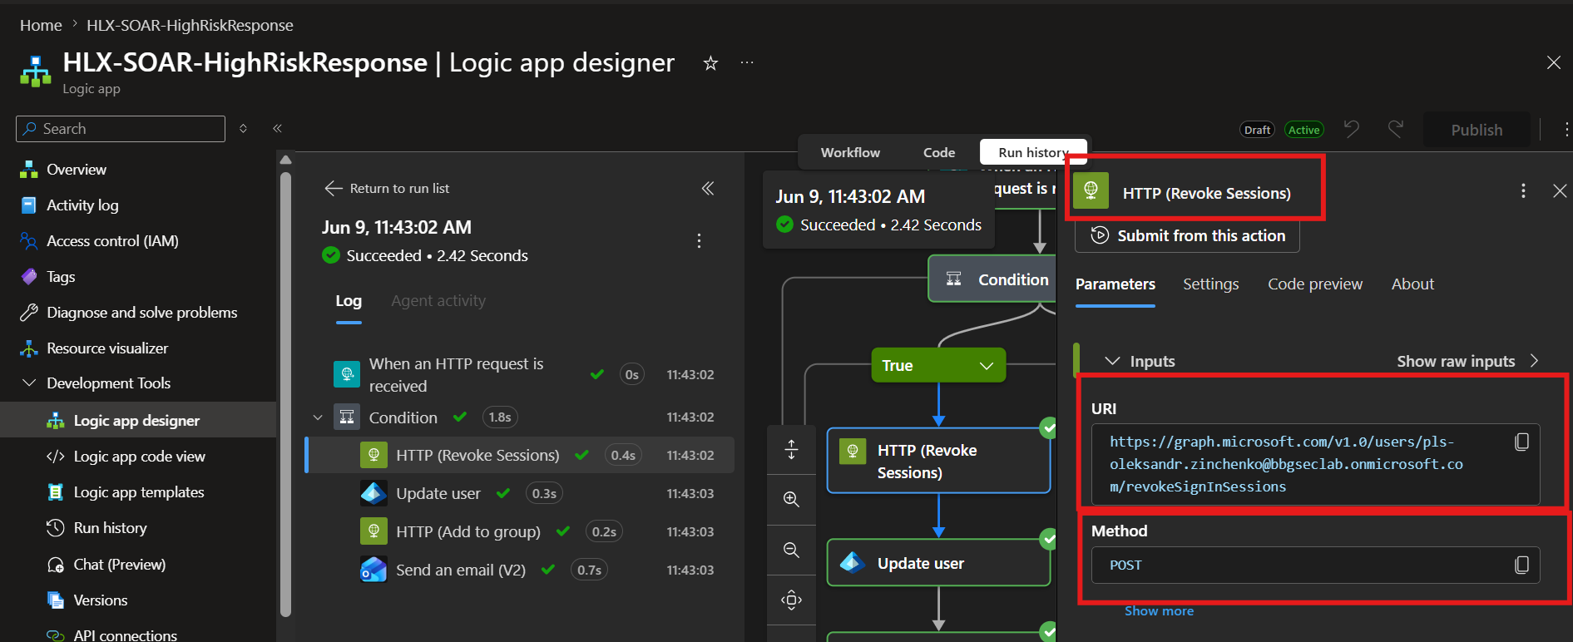Click the sidebar vertical scrollbar
Screen dimensions: 1573x642
point(286,395)
